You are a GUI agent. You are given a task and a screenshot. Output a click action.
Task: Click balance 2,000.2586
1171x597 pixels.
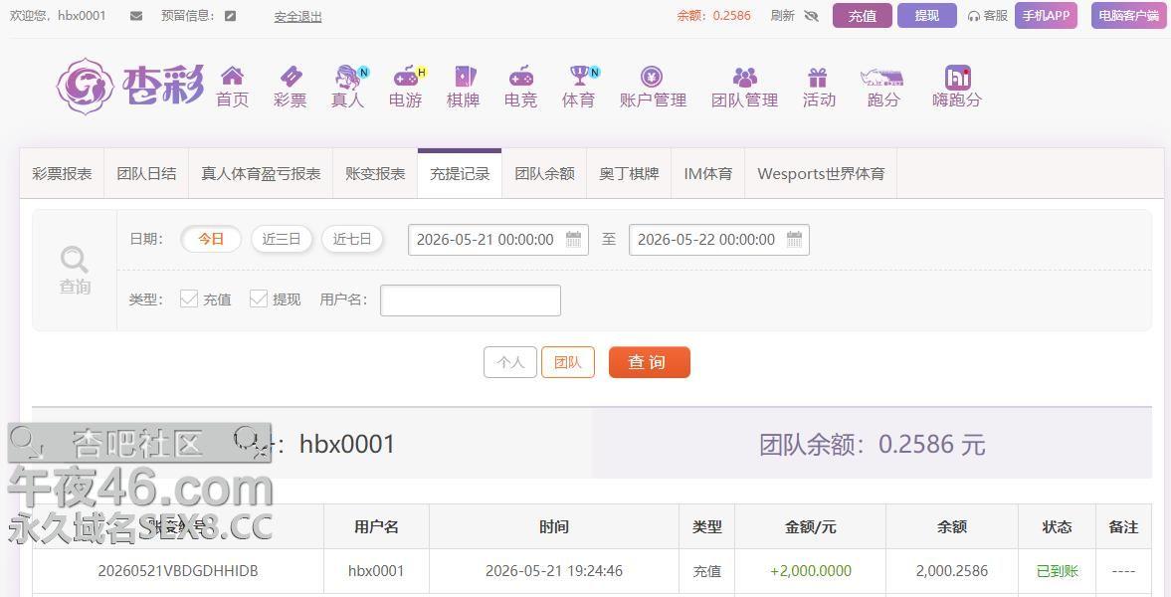pyautogui.click(x=952, y=571)
